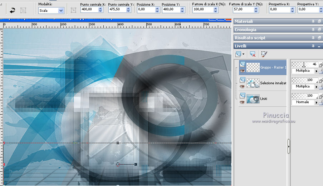
Task: Select the Selezione innalzata layer name
Action: click(273, 83)
